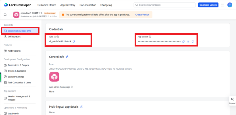Click the app name in header
Screen dimensions: 236x115
pyautogui.click(x=32, y=13)
